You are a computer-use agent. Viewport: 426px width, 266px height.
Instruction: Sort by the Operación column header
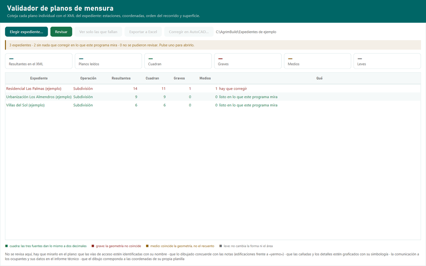(x=88, y=78)
